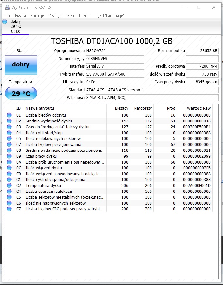Click status orb for attribute 07 błędów pozycjonowania
This screenshot has width=223, height=285.
[9, 144]
